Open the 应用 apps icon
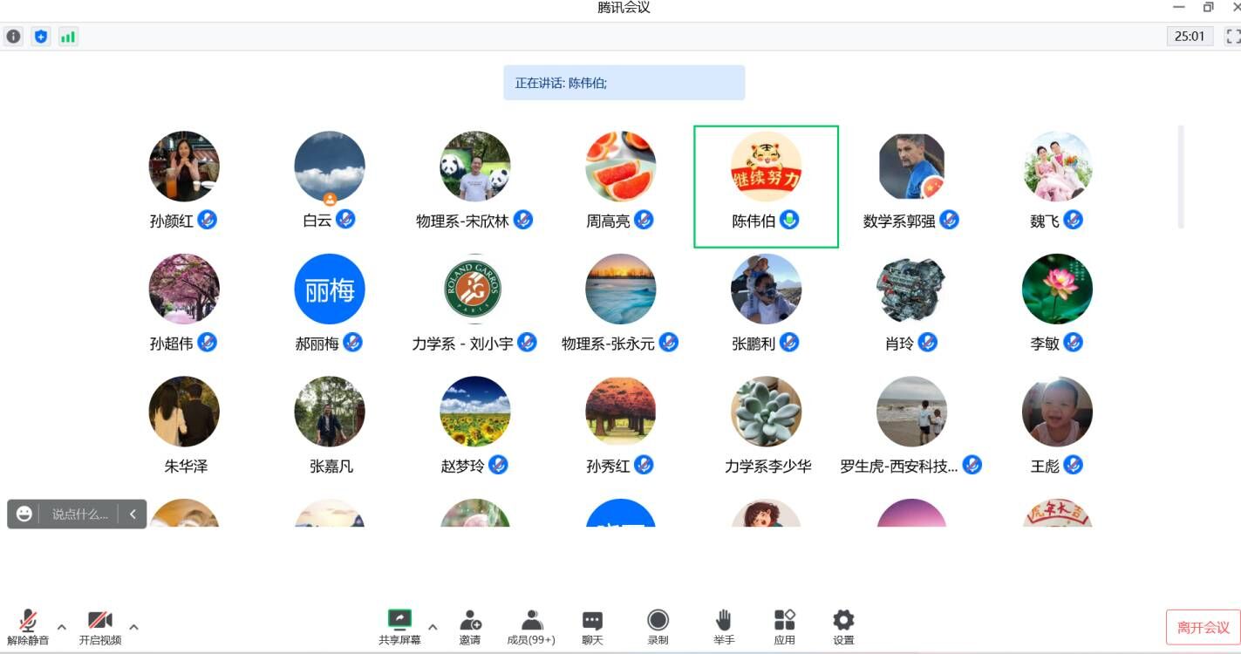Image resolution: width=1241 pixels, height=654 pixels. [x=784, y=627]
